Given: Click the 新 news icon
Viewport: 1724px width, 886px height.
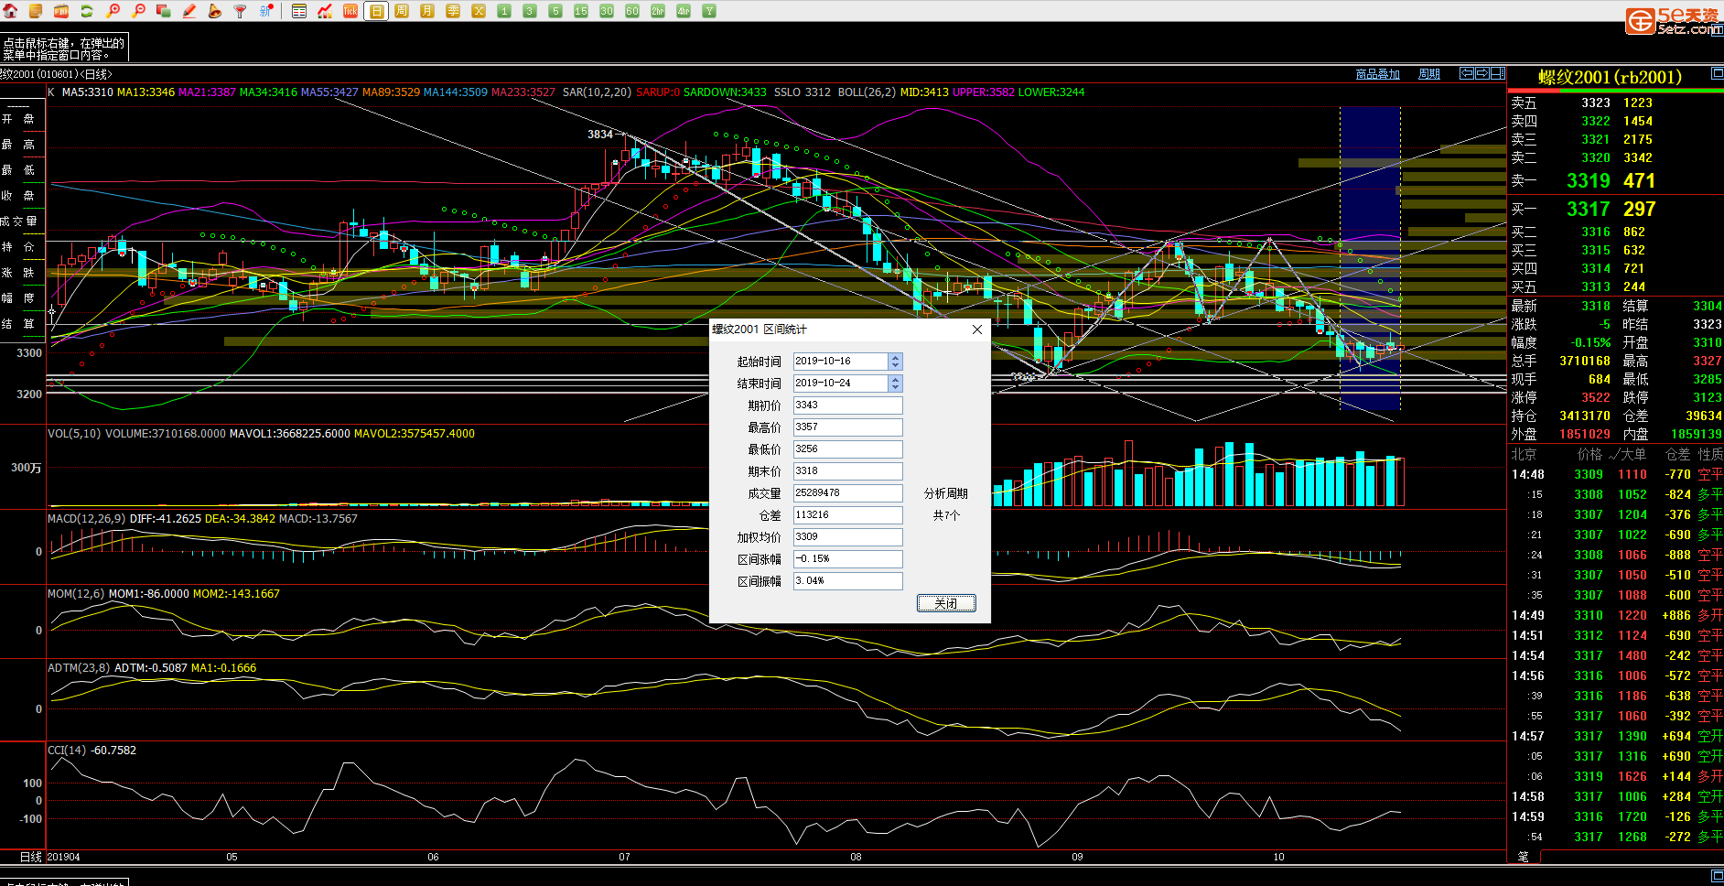Looking at the screenshot, I should (266, 11).
